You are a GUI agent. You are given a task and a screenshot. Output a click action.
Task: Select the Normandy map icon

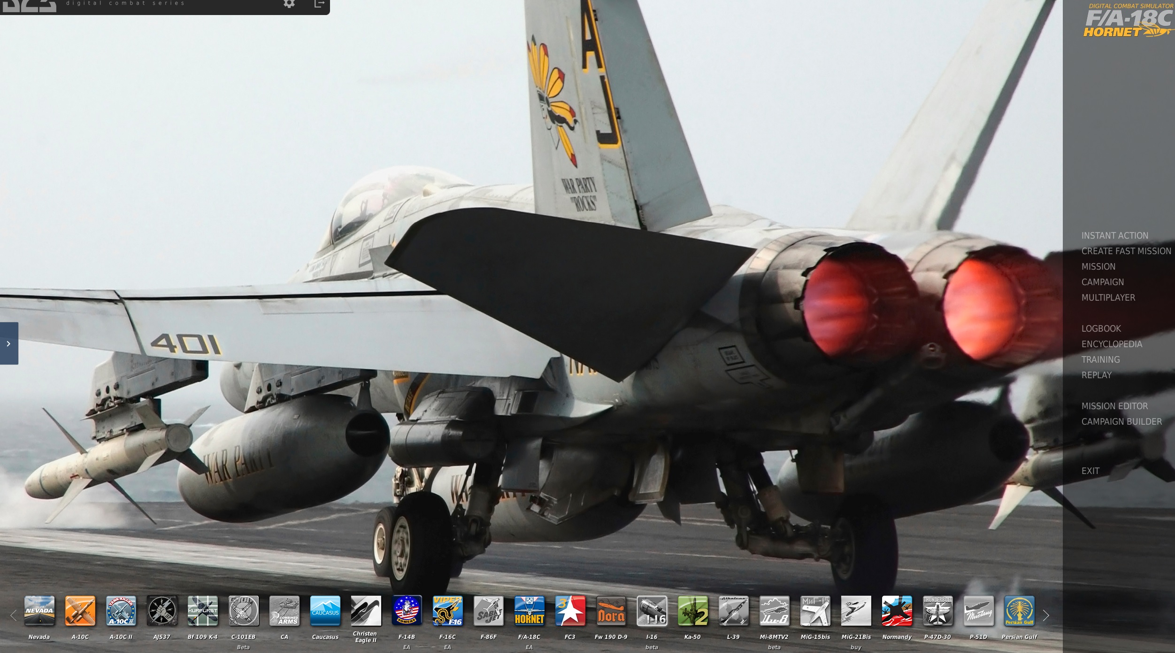897,610
